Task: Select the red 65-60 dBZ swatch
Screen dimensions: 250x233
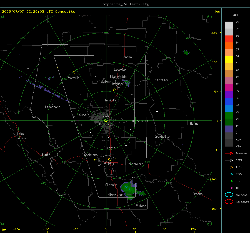Action: click(x=229, y=39)
